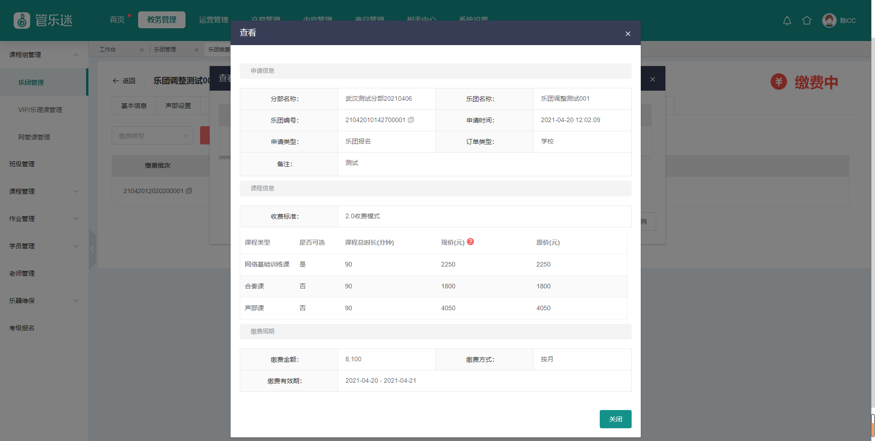This screenshot has width=875, height=441.
Task: Switch to the 基本信息 tab
Action: point(134,106)
